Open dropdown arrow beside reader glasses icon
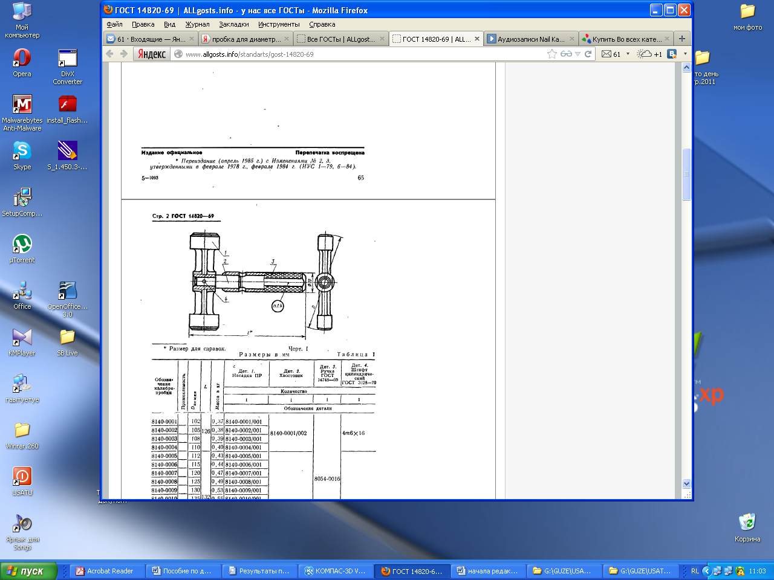This screenshot has height=580, width=774. [577, 54]
